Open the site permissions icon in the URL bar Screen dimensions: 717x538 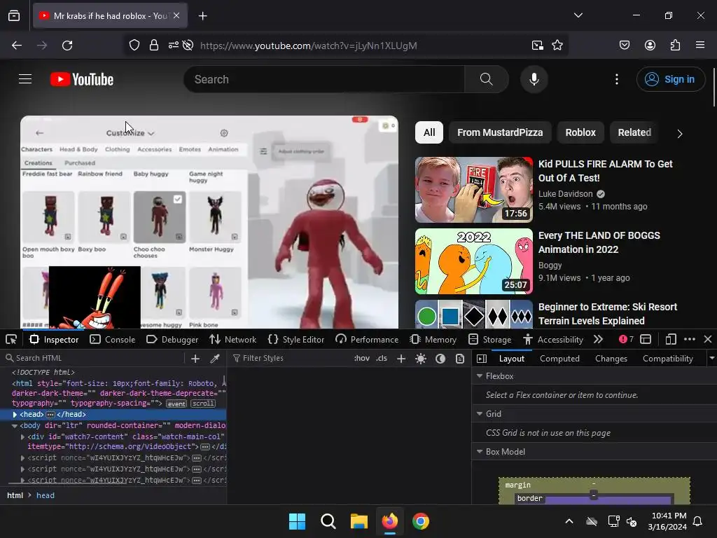[174, 46]
